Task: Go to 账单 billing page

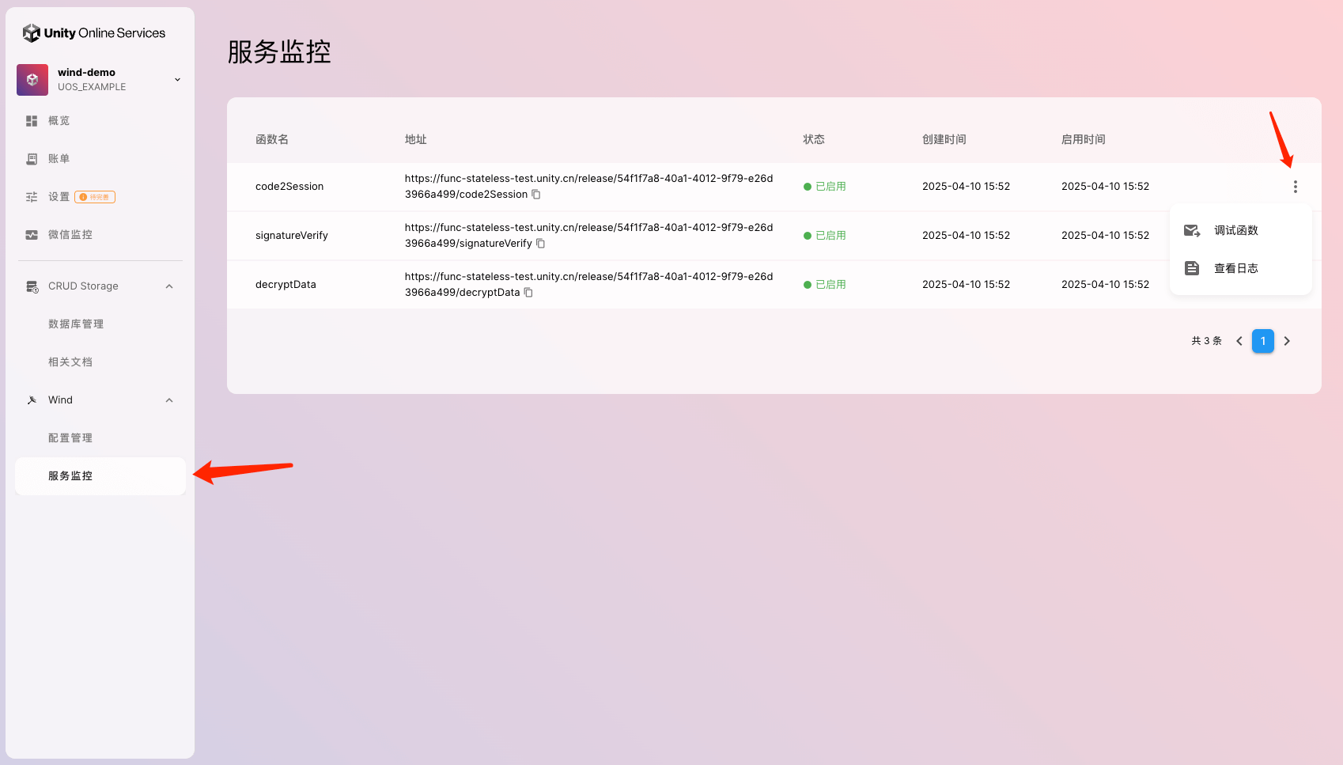Action: click(59, 159)
